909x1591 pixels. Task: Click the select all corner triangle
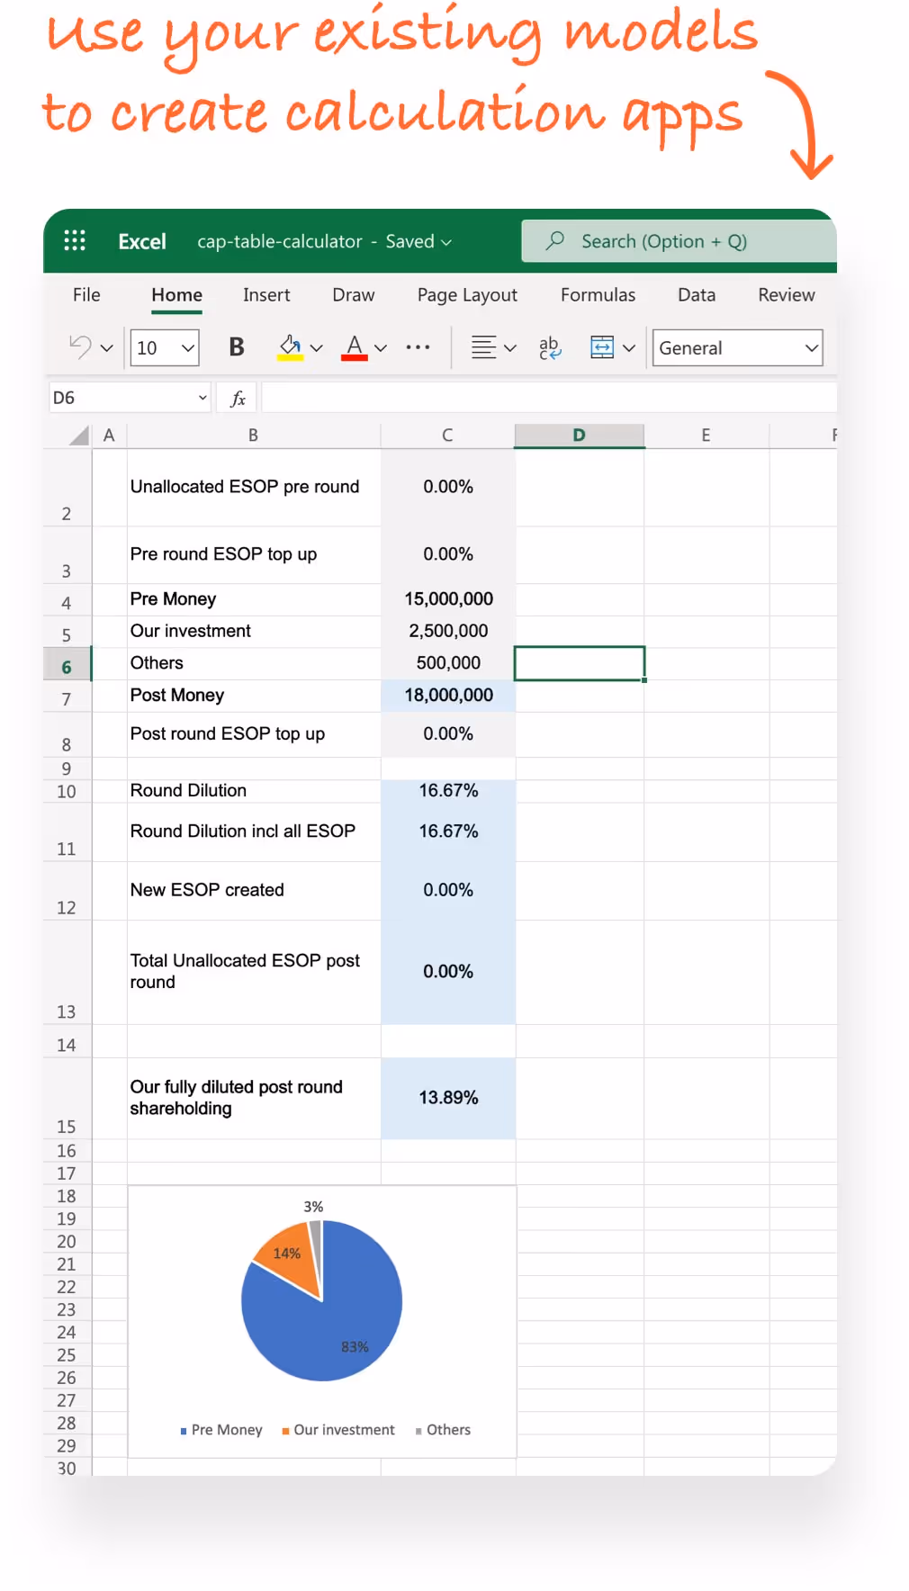(x=80, y=436)
